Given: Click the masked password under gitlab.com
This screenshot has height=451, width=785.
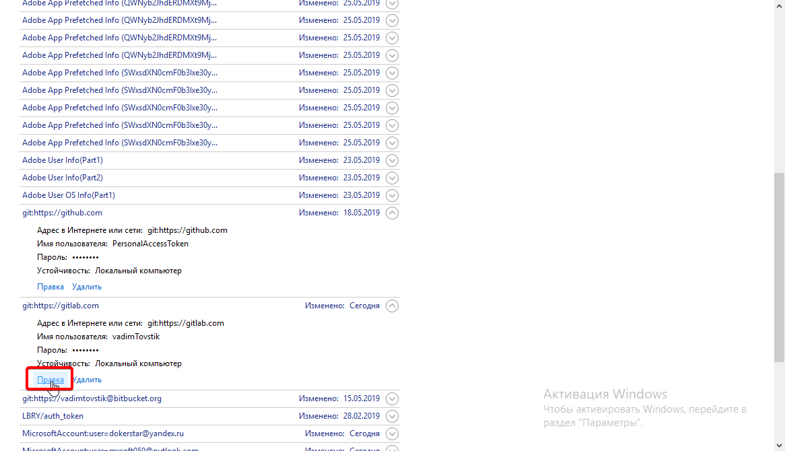Looking at the screenshot, I should tap(85, 351).
